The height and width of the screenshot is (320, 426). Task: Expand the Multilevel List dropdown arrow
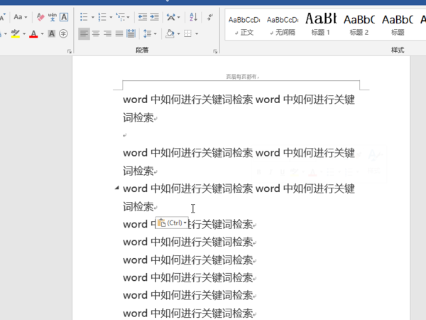[x=129, y=17]
